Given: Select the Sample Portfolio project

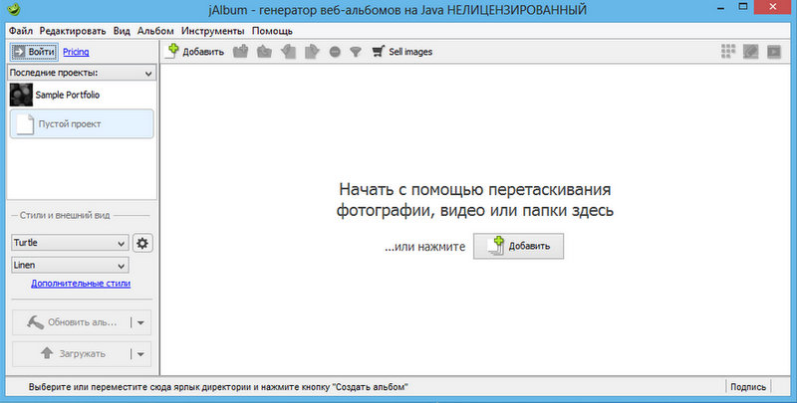Looking at the screenshot, I should (82, 95).
